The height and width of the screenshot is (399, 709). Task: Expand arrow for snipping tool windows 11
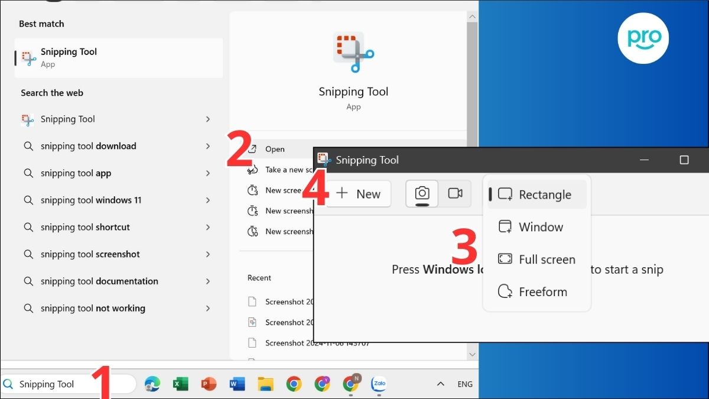[x=208, y=200]
